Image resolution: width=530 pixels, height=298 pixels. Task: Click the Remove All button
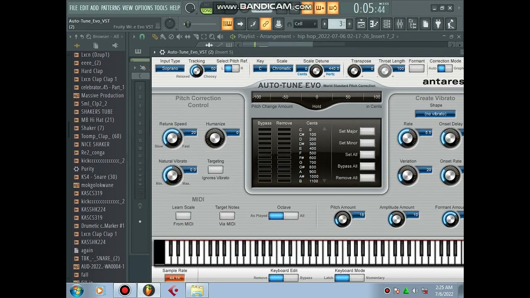[367, 178]
